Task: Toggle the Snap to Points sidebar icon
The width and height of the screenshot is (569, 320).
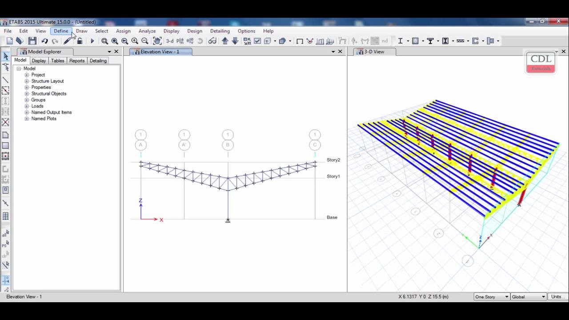Action: [6, 280]
